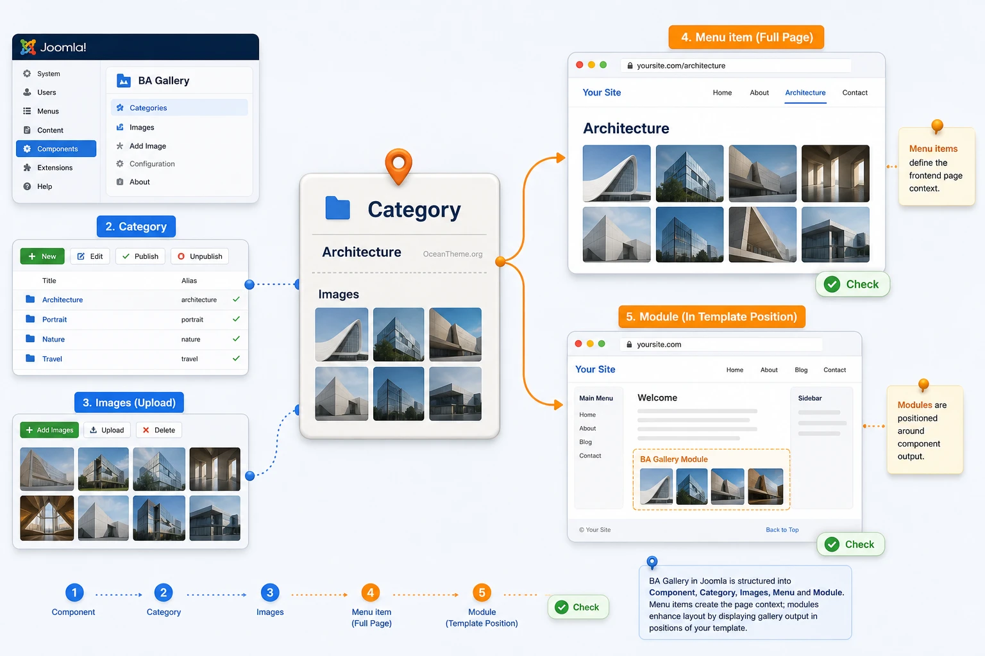985x656 pixels.
Task: Click the Travel folder icon
Action: pos(30,359)
